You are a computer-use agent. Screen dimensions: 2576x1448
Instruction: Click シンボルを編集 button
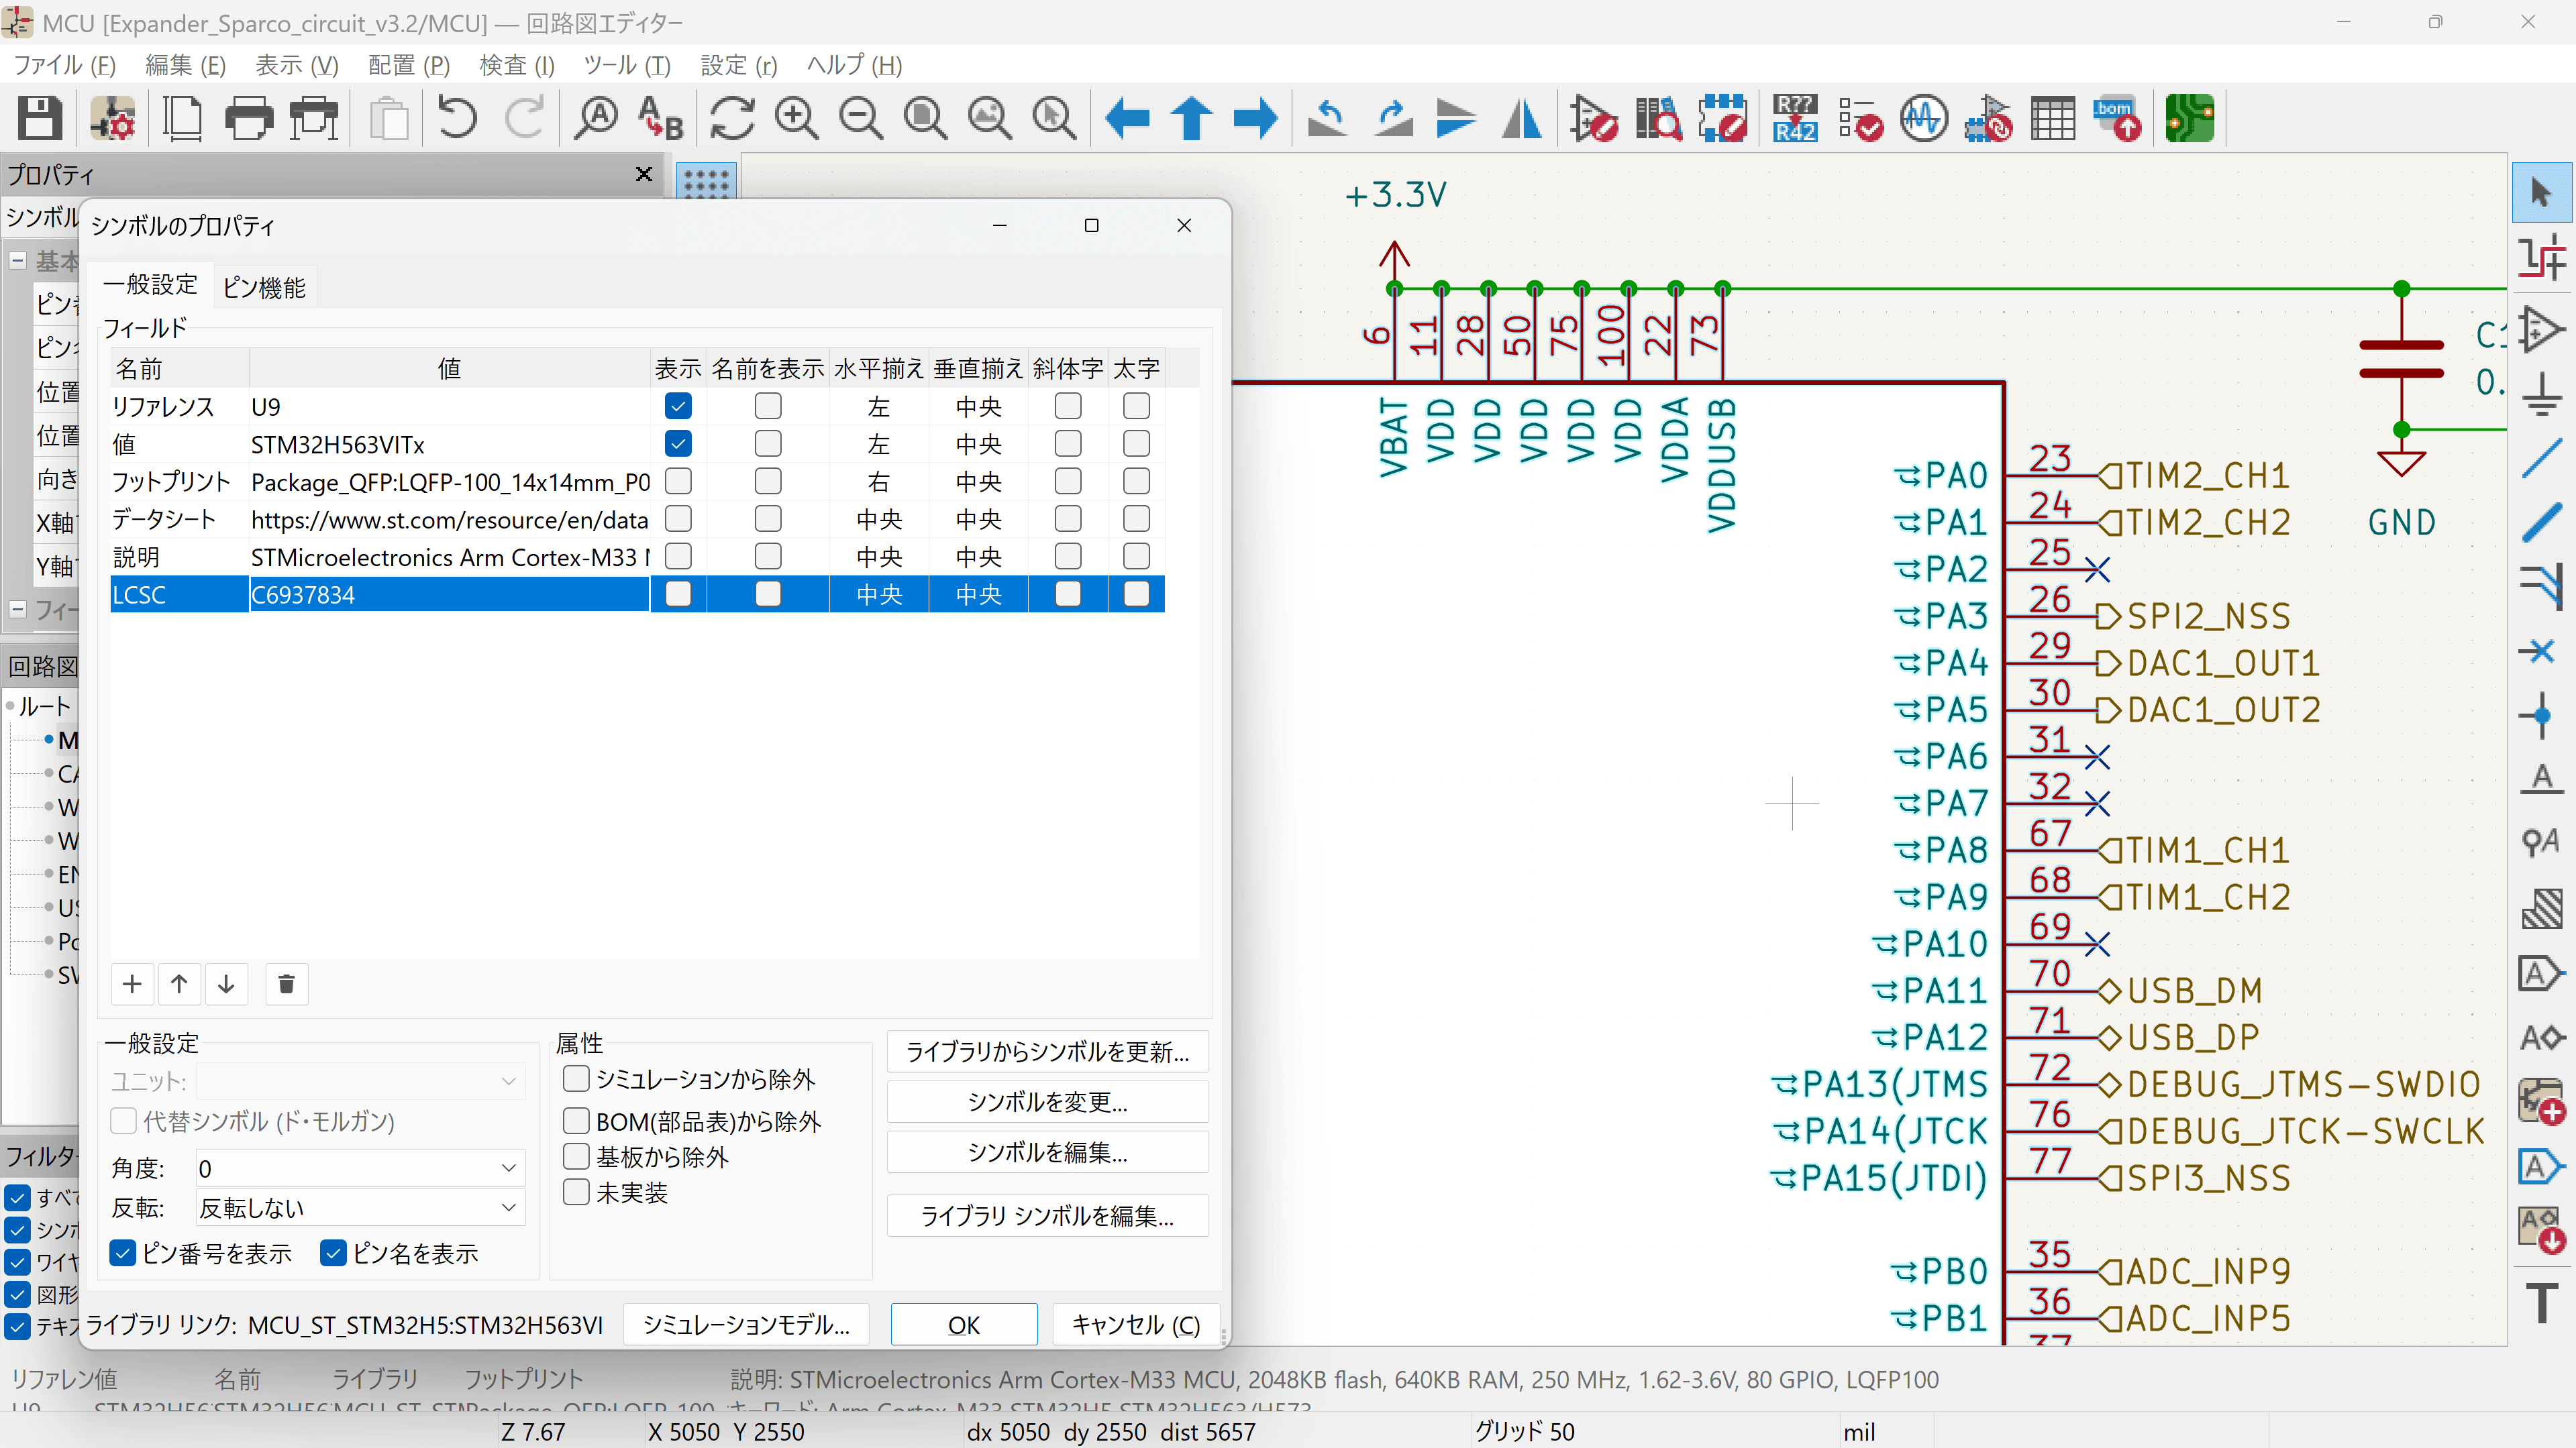[1047, 1153]
